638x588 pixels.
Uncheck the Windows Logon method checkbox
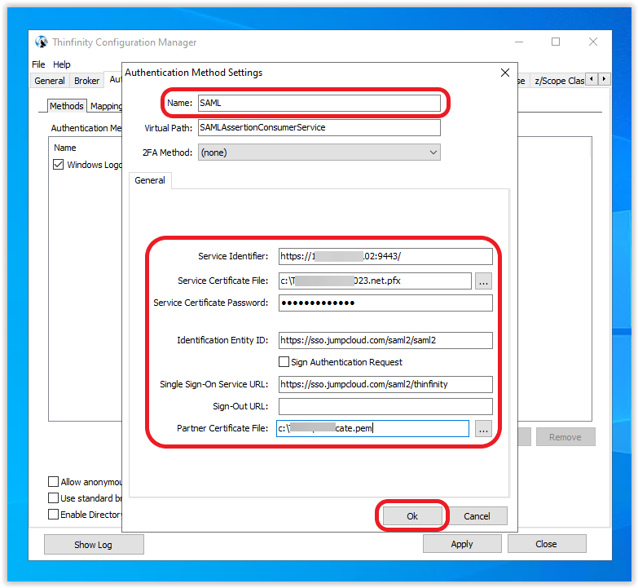pos(58,165)
